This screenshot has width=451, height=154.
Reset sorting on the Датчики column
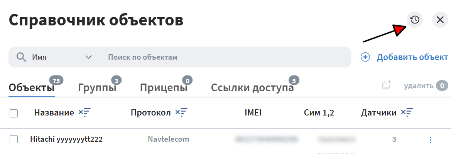pyautogui.click(x=407, y=113)
